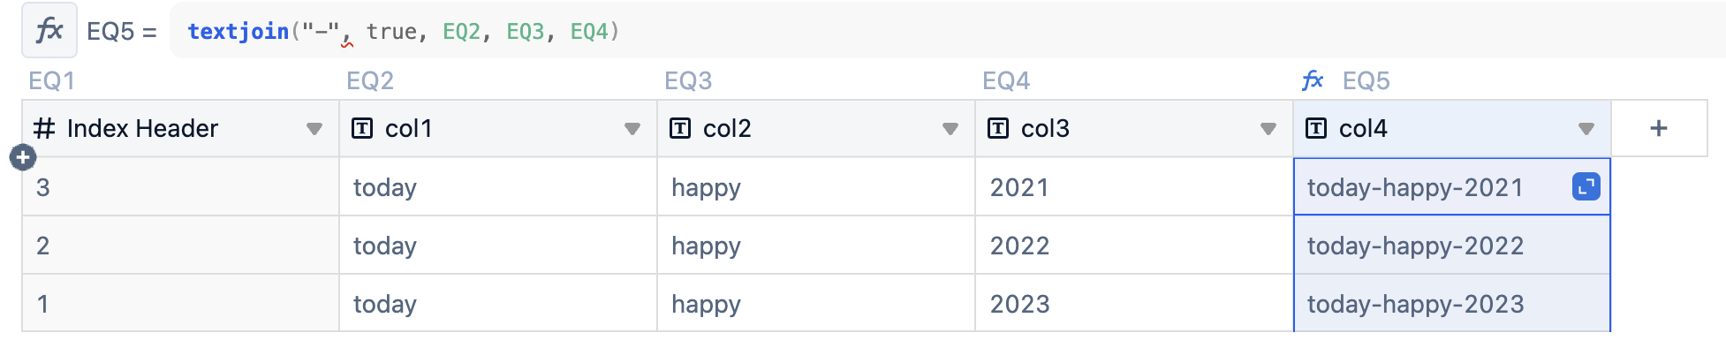1726x348 pixels.
Task: Add a new column with plus button
Action: coord(1659,129)
